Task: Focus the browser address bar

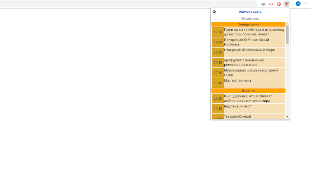Action: [x=128, y=4]
